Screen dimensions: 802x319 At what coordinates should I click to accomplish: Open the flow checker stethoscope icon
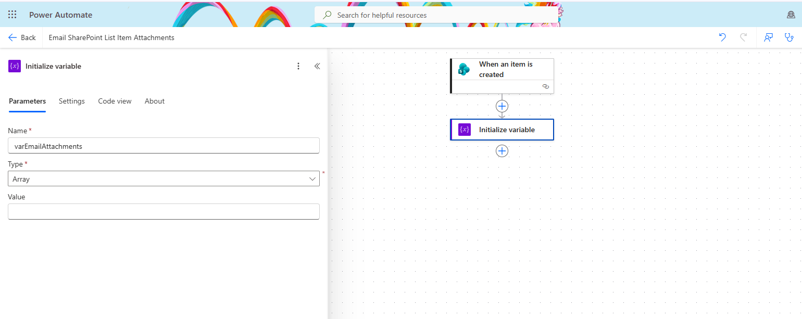(x=789, y=37)
